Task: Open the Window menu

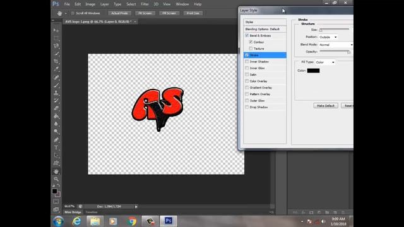Action: pyautogui.click(x=182, y=4)
